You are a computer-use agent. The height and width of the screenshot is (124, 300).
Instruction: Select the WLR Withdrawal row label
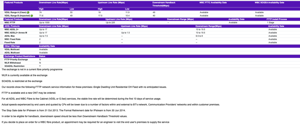13,63
